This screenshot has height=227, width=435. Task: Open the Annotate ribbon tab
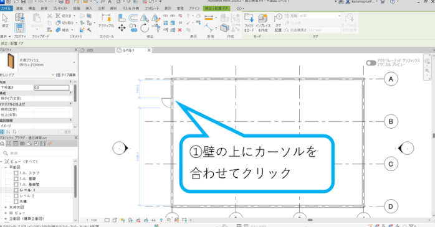coord(101,8)
